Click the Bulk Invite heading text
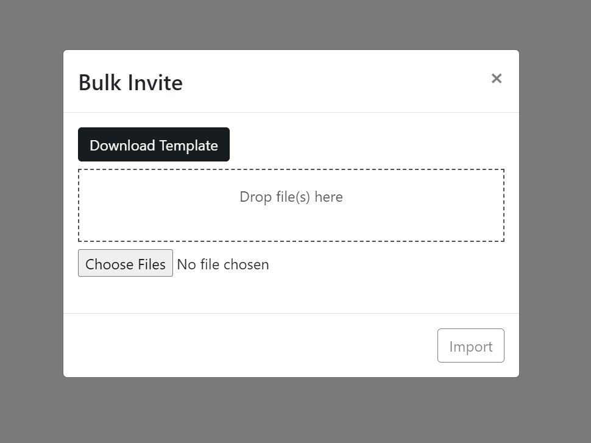This screenshot has width=591, height=443. click(x=130, y=83)
